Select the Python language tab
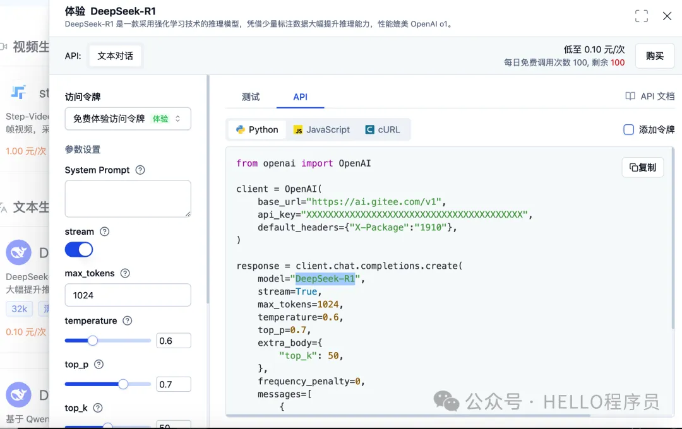 click(x=257, y=129)
